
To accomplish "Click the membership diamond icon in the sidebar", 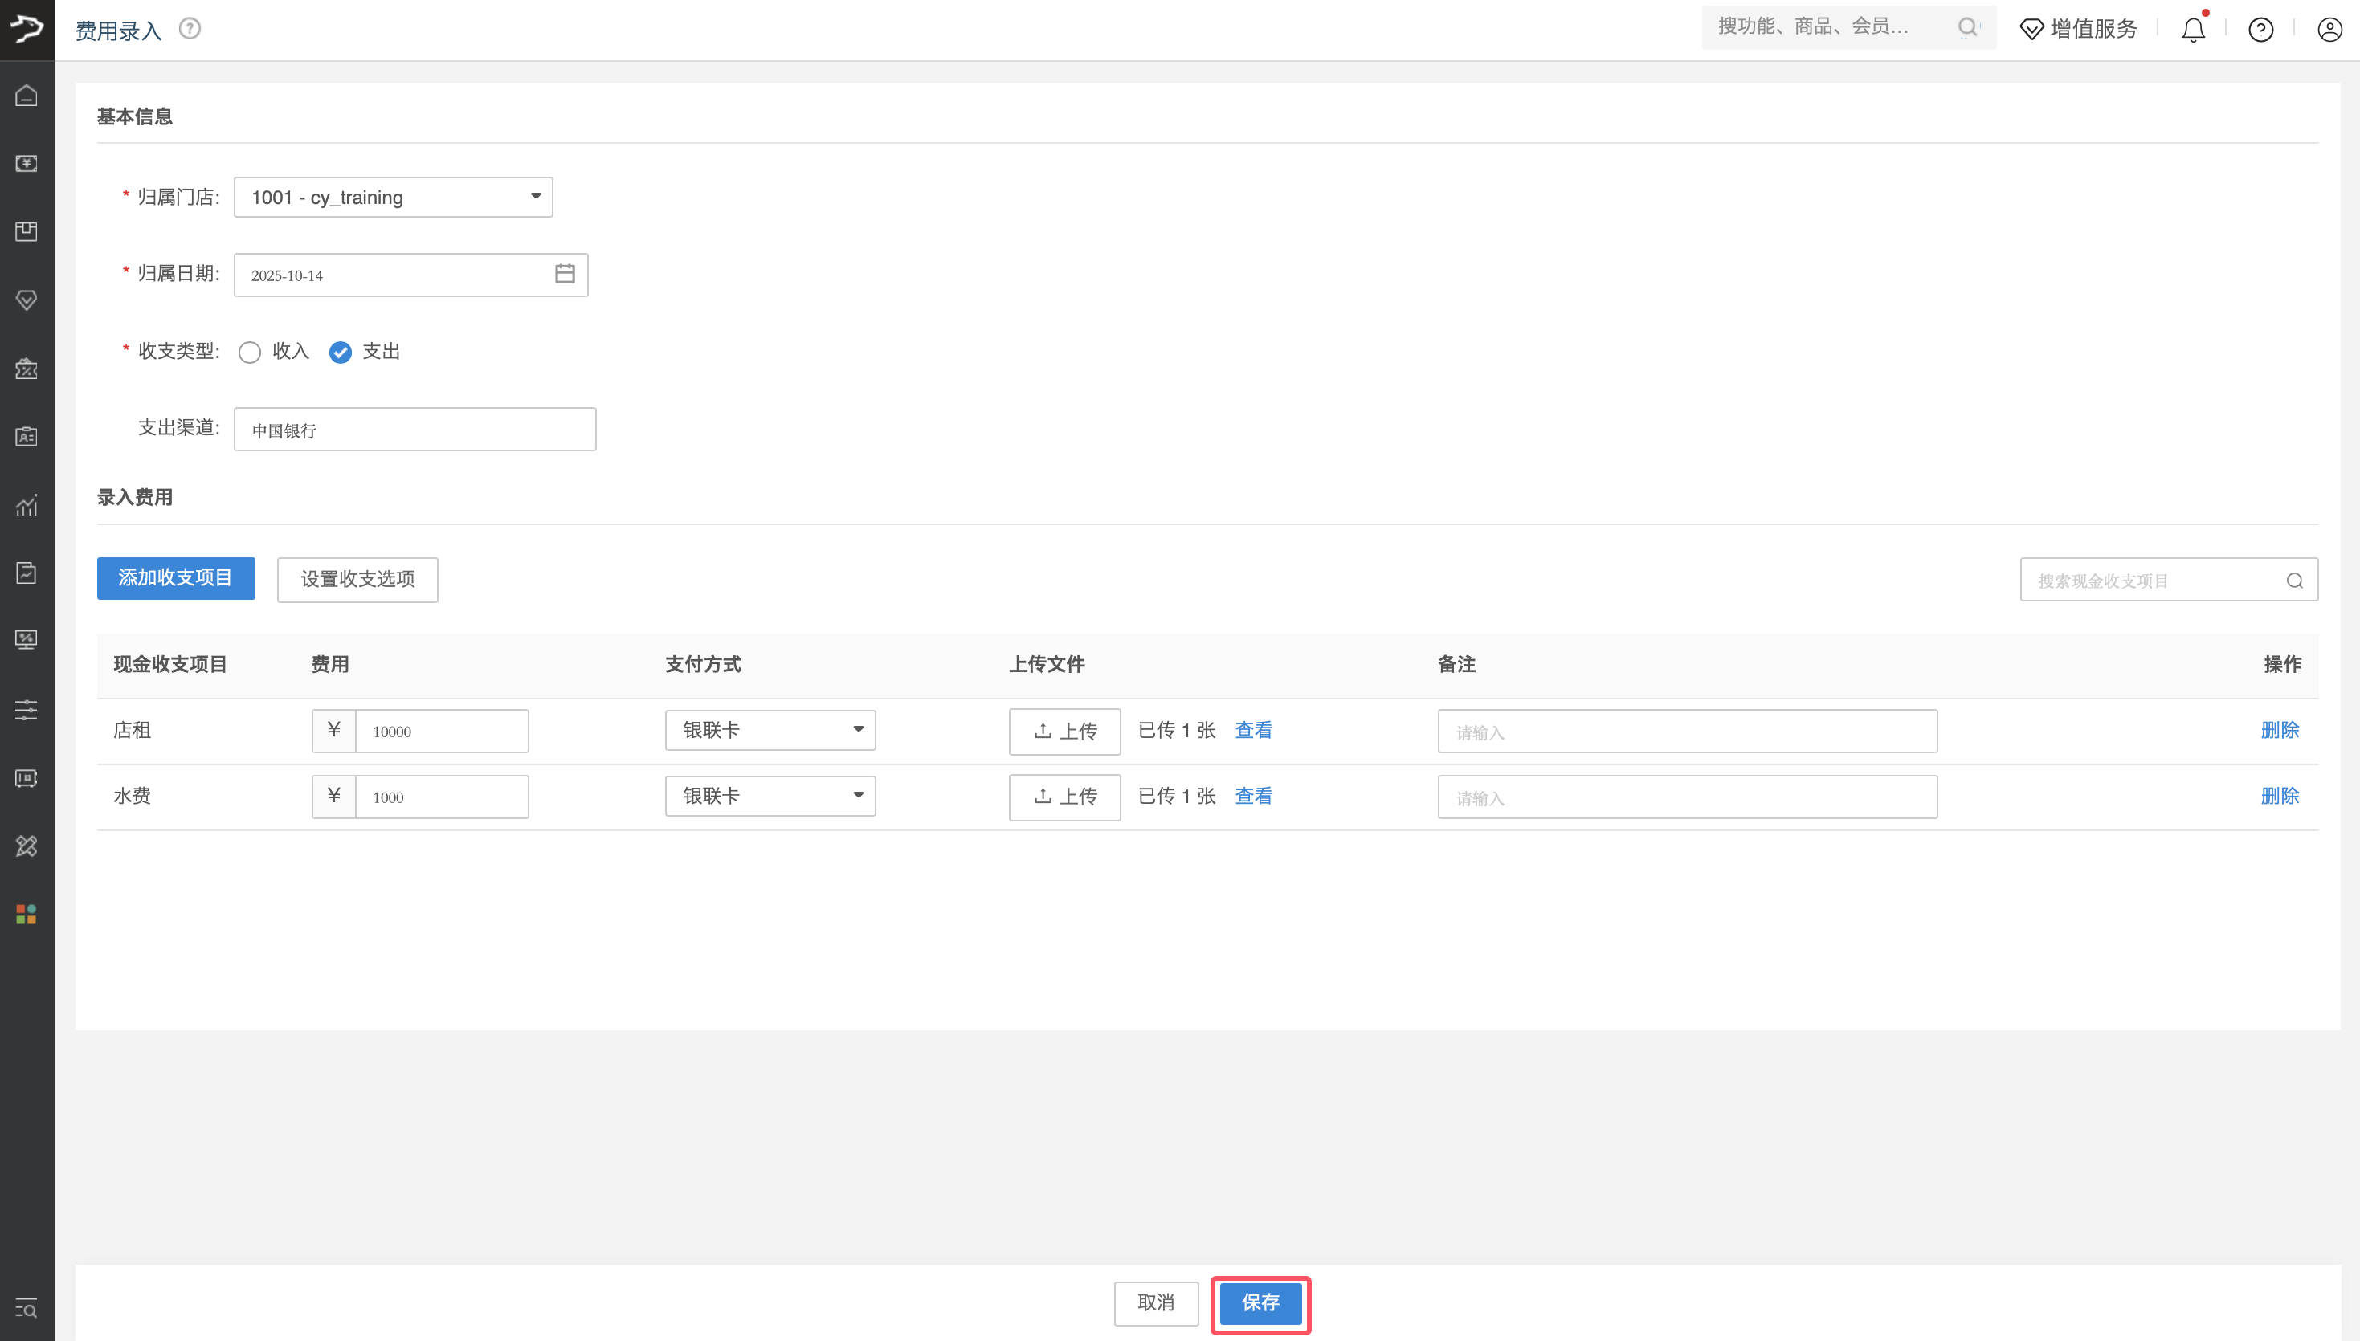I will (27, 300).
